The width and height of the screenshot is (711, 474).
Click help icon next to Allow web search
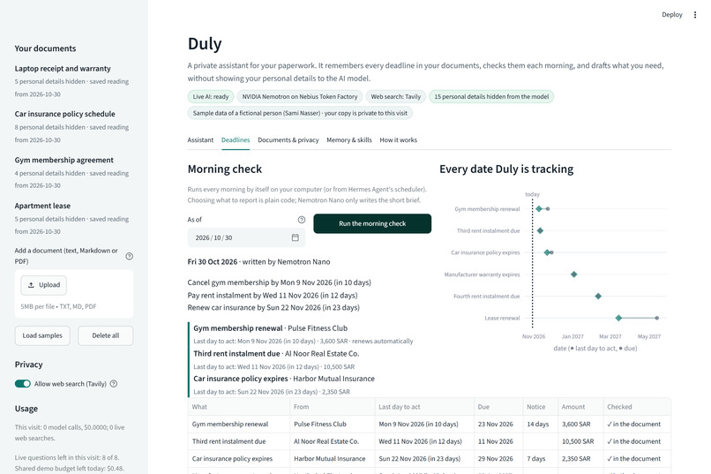tap(114, 384)
